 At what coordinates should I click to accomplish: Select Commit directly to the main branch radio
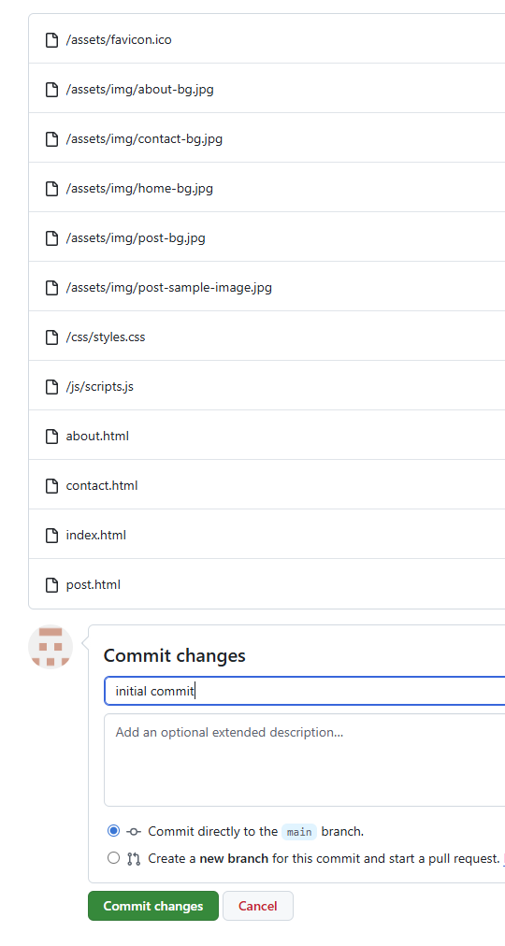click(x=113, y=831)
